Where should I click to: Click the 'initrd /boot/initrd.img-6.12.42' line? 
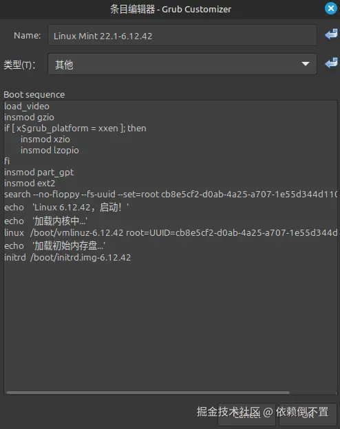click(x=67, y=257)
